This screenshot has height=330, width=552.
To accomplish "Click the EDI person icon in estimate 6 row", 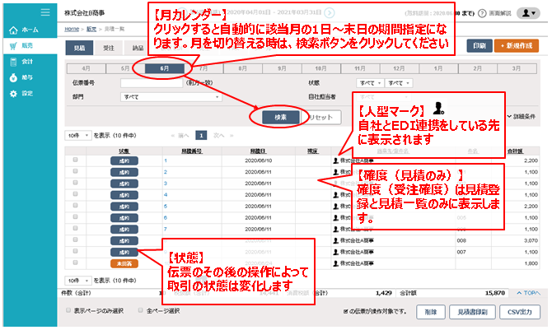I will pos(335,218).
